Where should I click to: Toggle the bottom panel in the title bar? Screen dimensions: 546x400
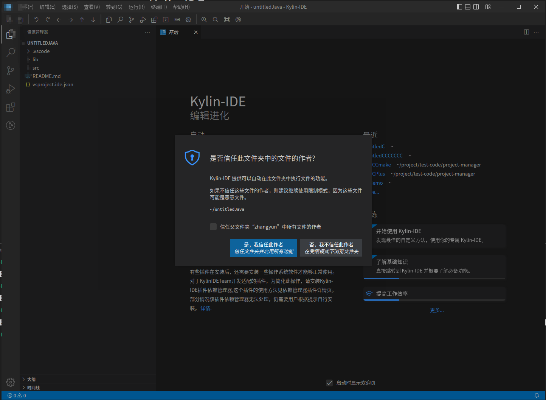468,7
